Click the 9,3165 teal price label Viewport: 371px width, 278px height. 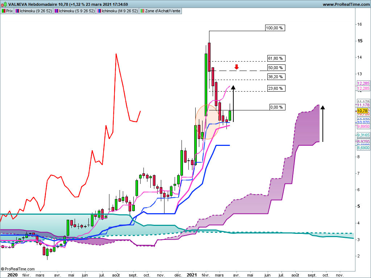[363, 135]
